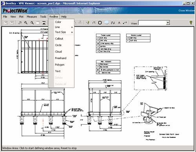Click the zoom out magnifier icon
This screenshot has width=196, height=152.
click(x=32, y=23)
